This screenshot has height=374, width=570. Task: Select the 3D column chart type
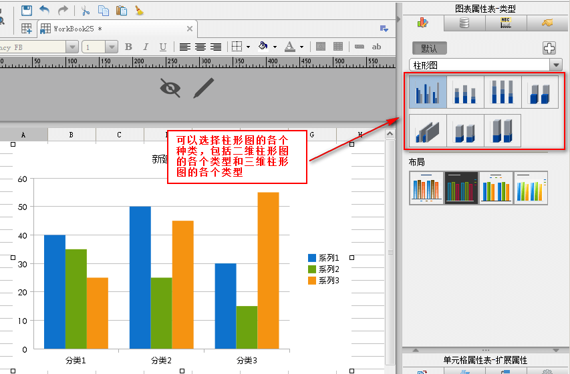pyautogui.click(x=540, y=92)
